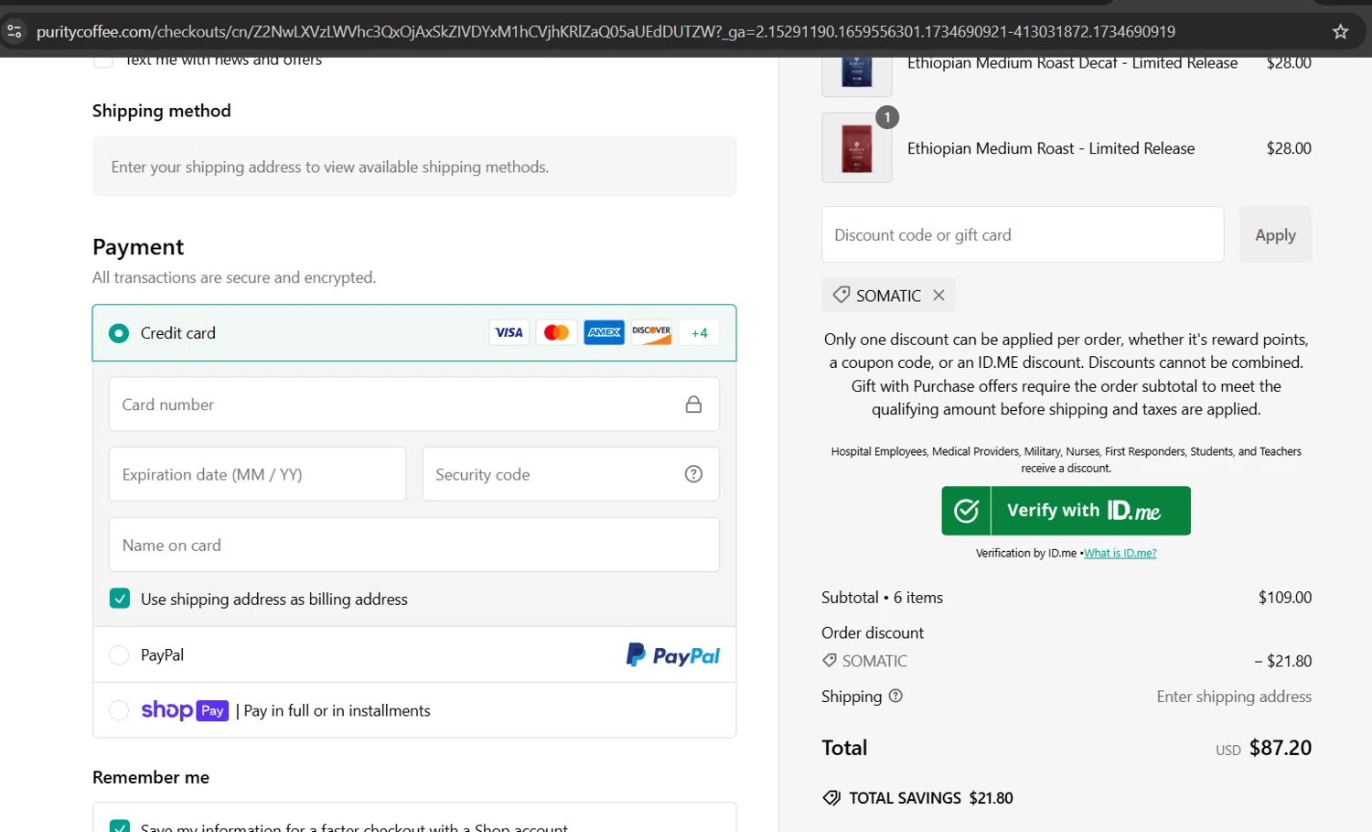Show the +4 additional card types
This screenshot has width=1372, height=832.
(699, 333)
